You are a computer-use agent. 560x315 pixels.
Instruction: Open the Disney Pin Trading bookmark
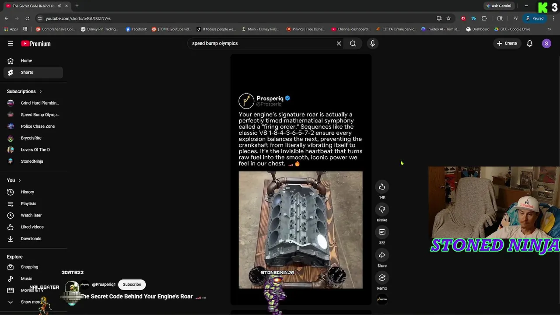click(x=100, y=29)
